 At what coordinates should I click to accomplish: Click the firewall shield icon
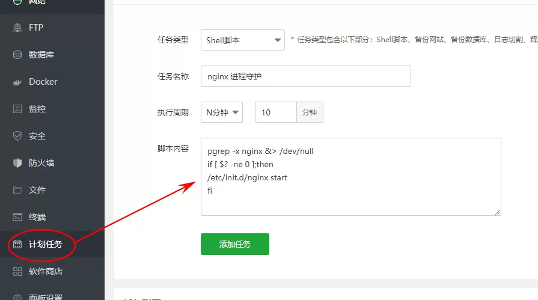(x=17, y=163)
